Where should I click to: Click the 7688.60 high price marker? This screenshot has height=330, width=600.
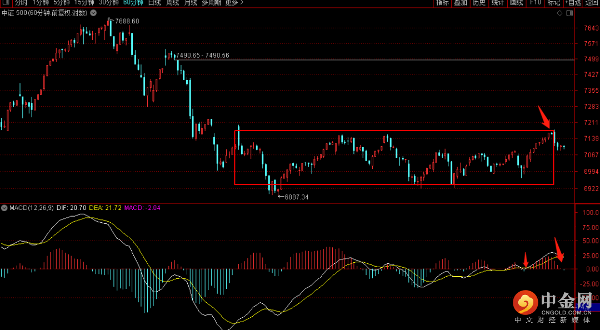[x=127, y=21]
